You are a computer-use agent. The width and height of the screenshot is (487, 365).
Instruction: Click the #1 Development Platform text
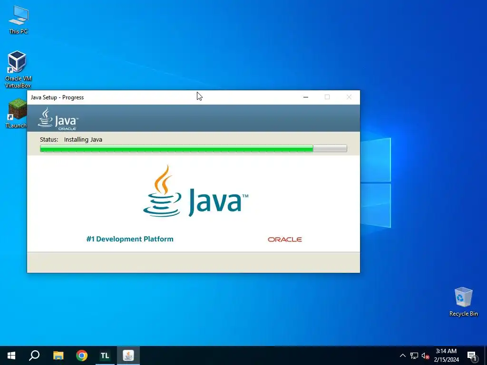tap(130, 239)
